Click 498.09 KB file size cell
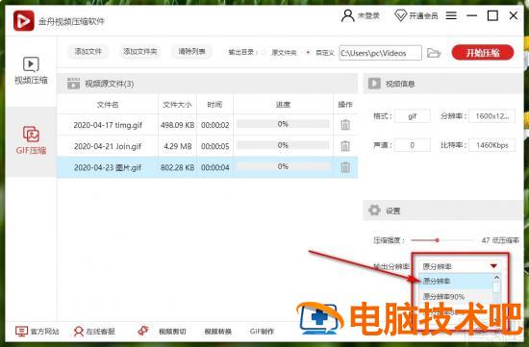Screen dimensions: 529x347 (x=178, y=125)
